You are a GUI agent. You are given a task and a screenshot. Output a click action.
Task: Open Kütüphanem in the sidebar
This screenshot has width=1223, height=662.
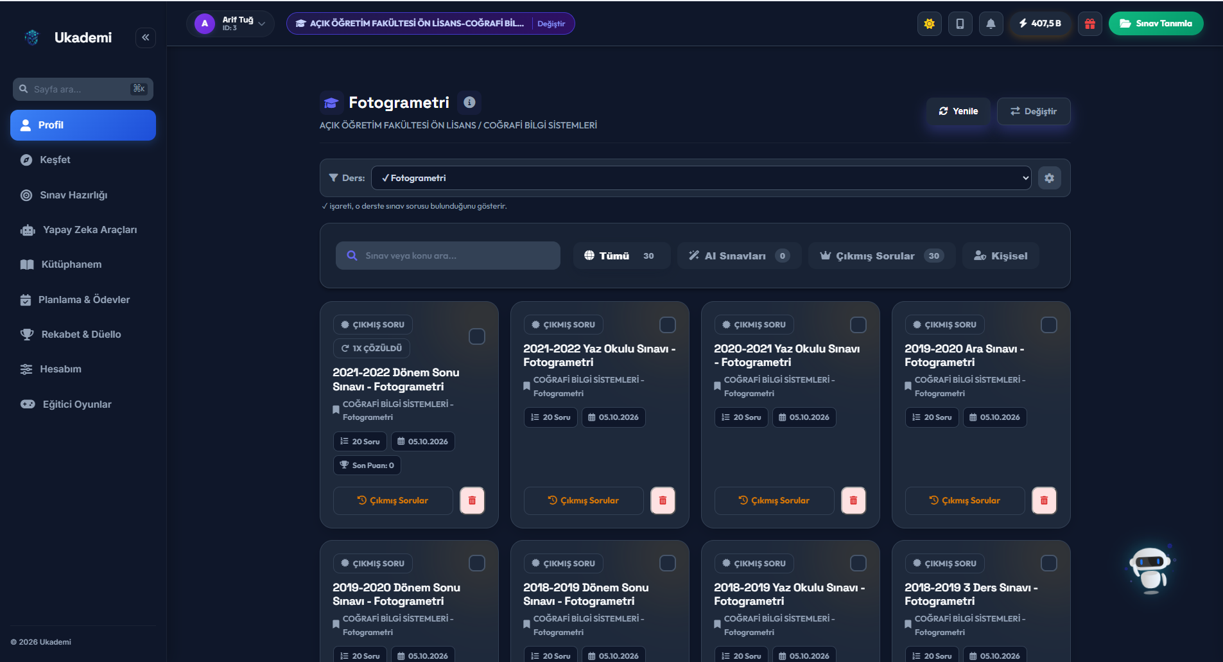pos(83,265)
